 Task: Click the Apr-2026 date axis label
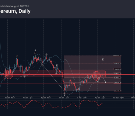(x=26, y=98)
